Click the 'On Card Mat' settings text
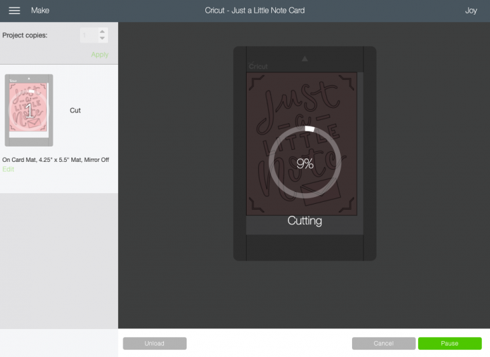The image size is (490, 357). [55, 160]
